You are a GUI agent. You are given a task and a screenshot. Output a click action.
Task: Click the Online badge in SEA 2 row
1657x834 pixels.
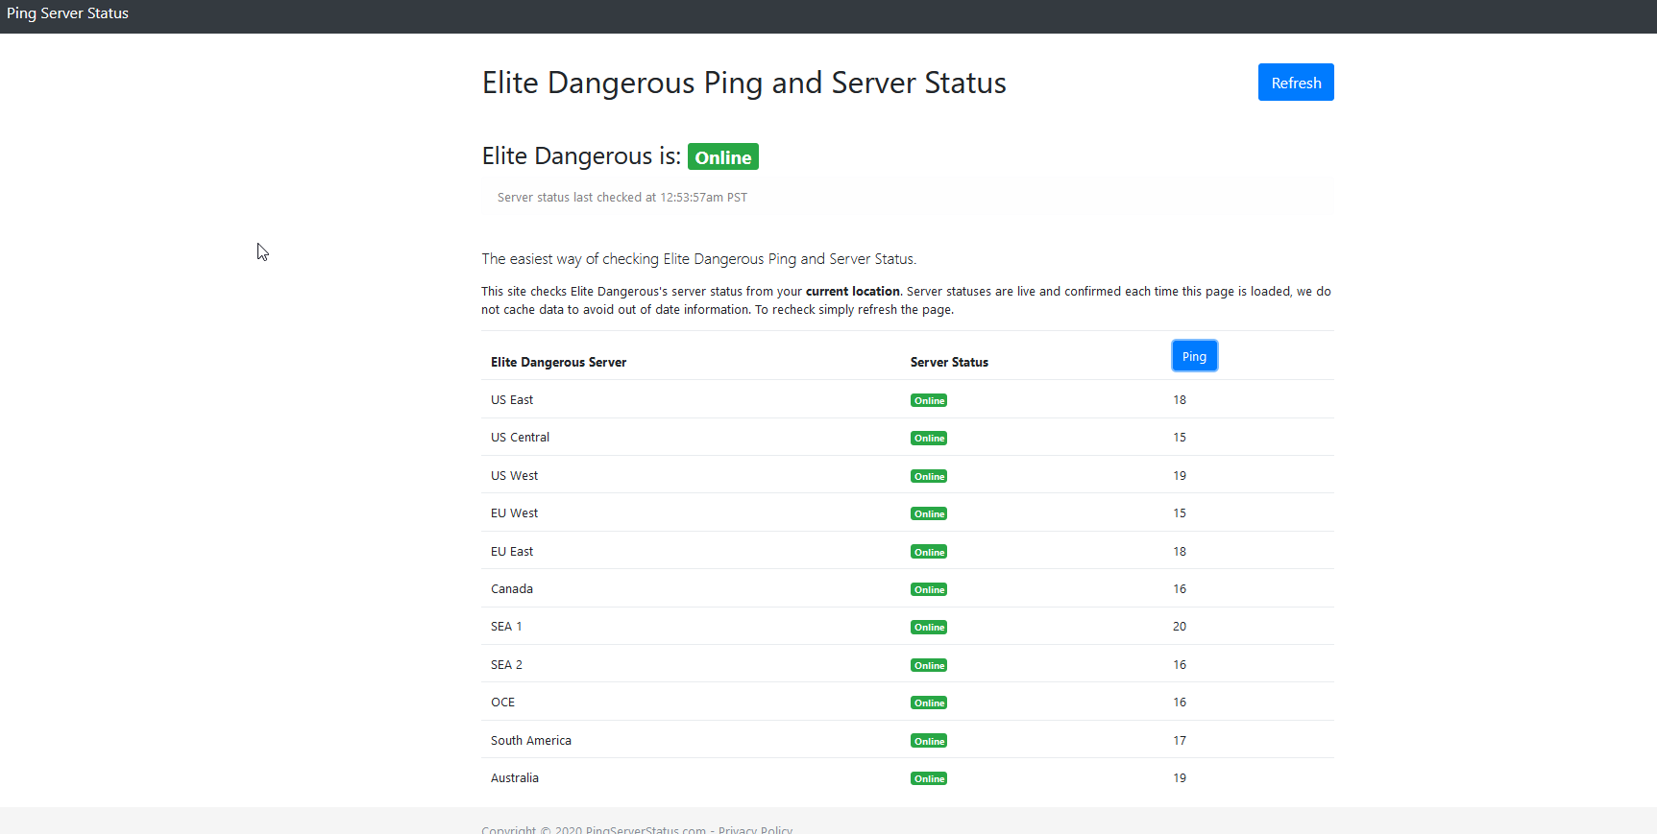click(x=929, y=665)
